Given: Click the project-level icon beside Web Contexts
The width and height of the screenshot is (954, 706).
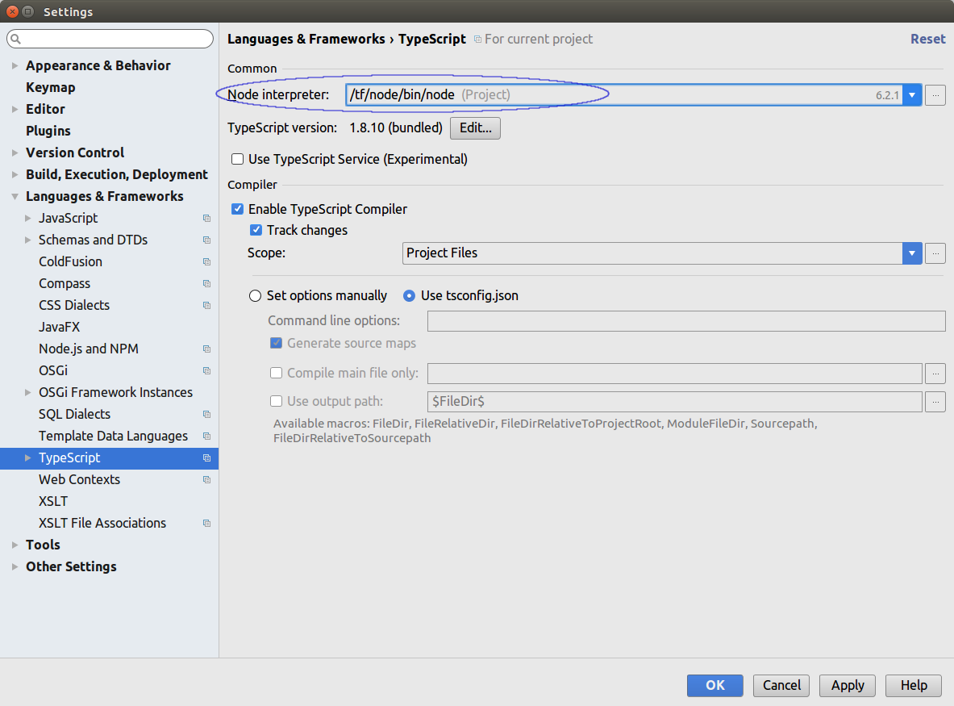Looking at the screenshot, I should [x=206, y=480].
